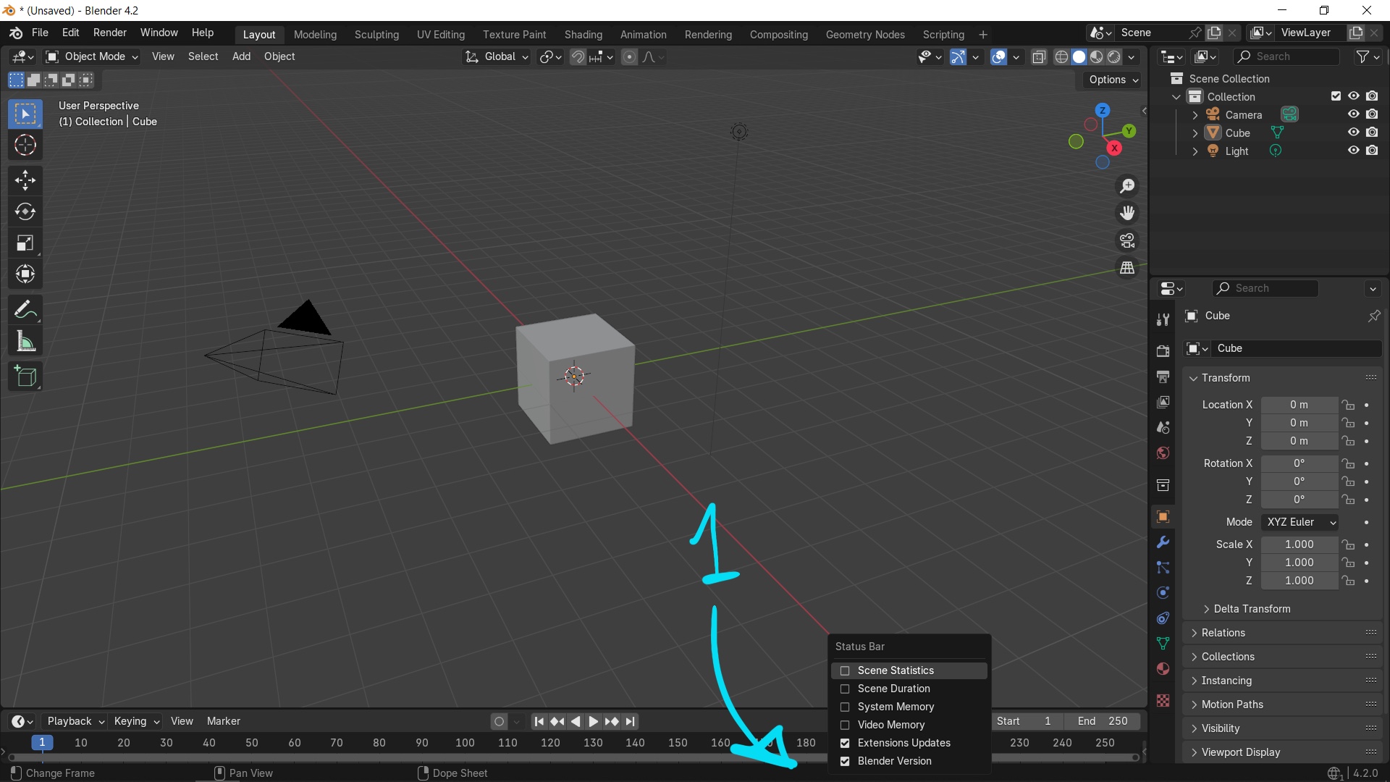Open the Playback popover in timeline
This screenshot has height=782, width=1390.
(x=75, y=721)
